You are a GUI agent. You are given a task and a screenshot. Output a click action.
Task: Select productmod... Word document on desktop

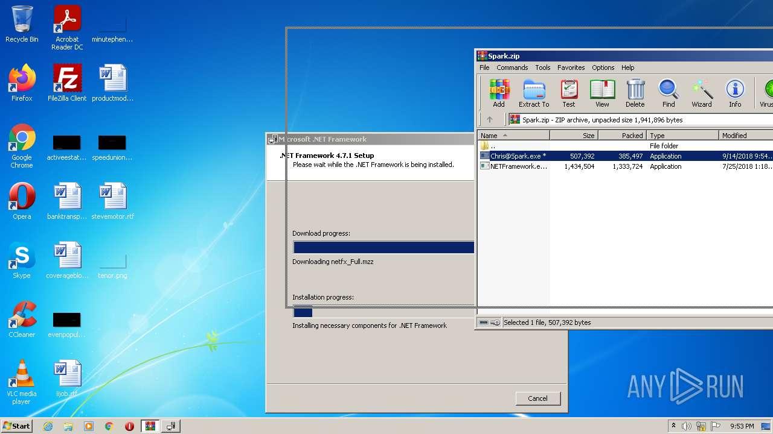[x=112, y=83]
